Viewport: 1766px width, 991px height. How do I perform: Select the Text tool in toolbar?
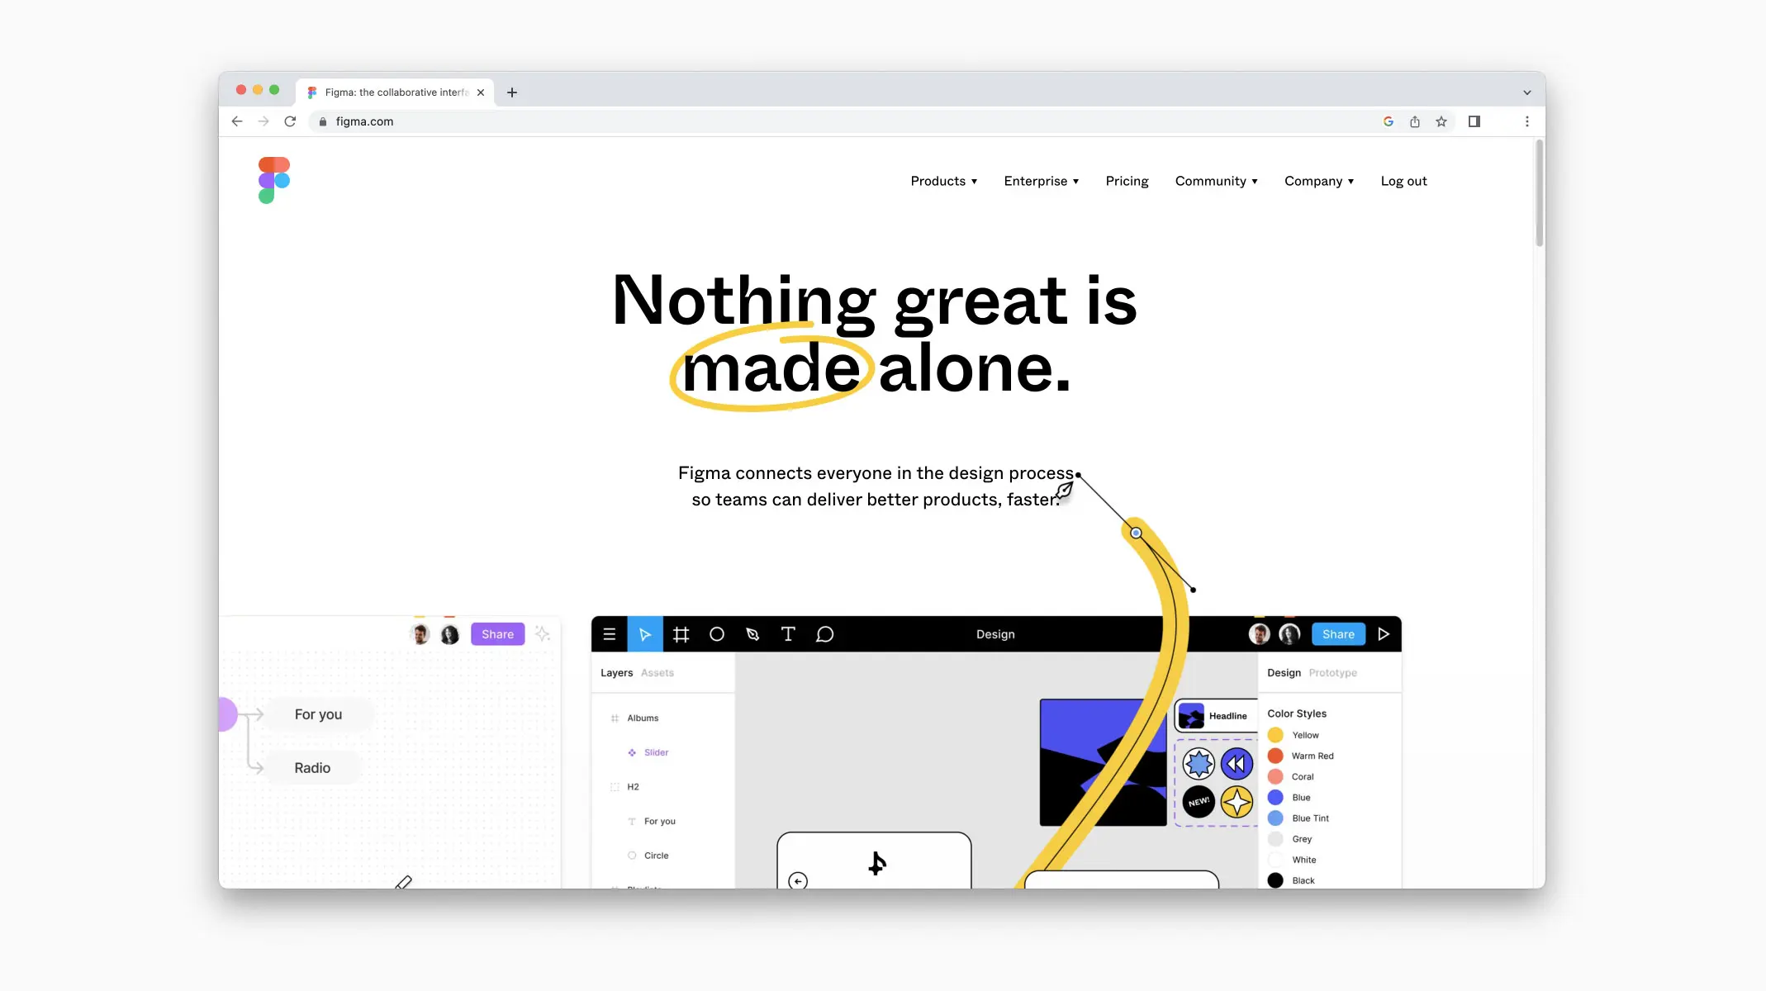(x=788, y=633)
